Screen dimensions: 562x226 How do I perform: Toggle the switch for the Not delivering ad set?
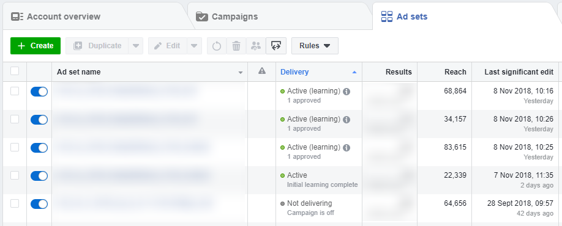39,204
